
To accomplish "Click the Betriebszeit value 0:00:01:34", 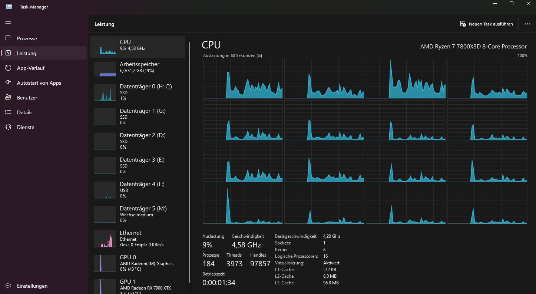I will point(219,283).
